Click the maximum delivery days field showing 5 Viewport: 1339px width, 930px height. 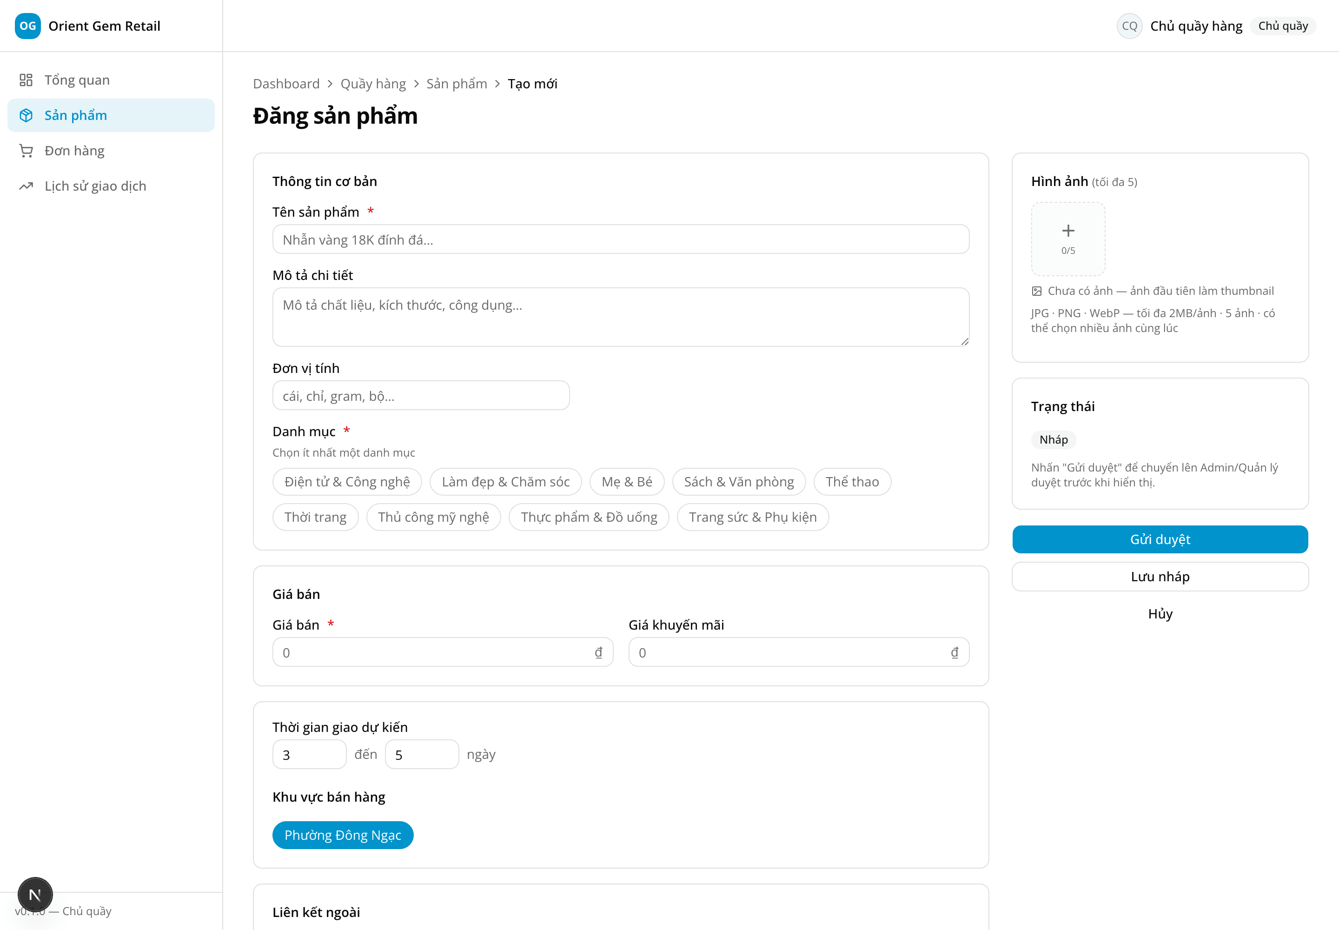pos(421,755)
